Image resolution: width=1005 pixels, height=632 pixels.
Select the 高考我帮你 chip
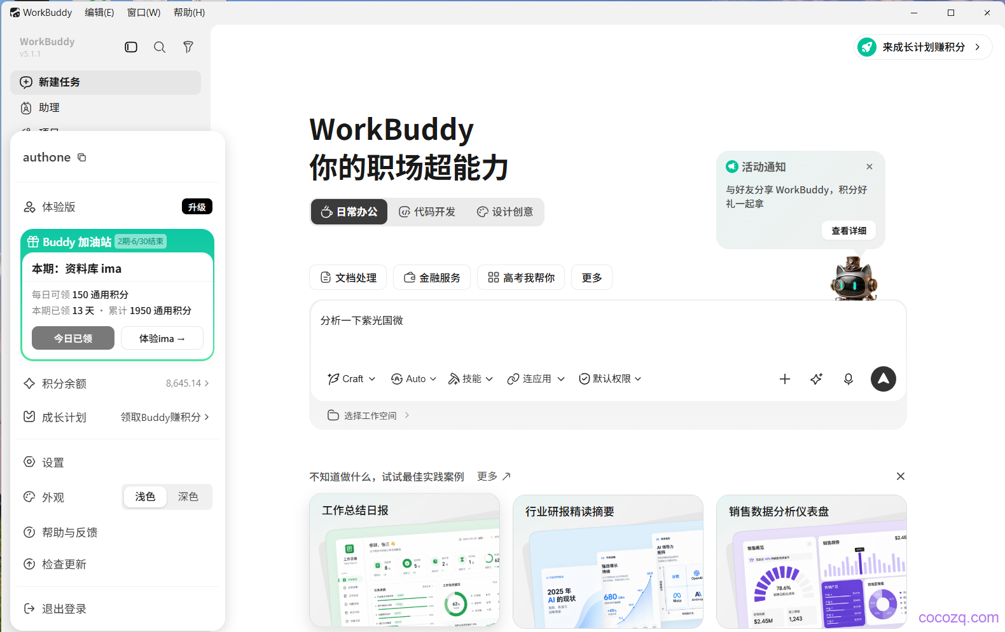click(521, 278)
